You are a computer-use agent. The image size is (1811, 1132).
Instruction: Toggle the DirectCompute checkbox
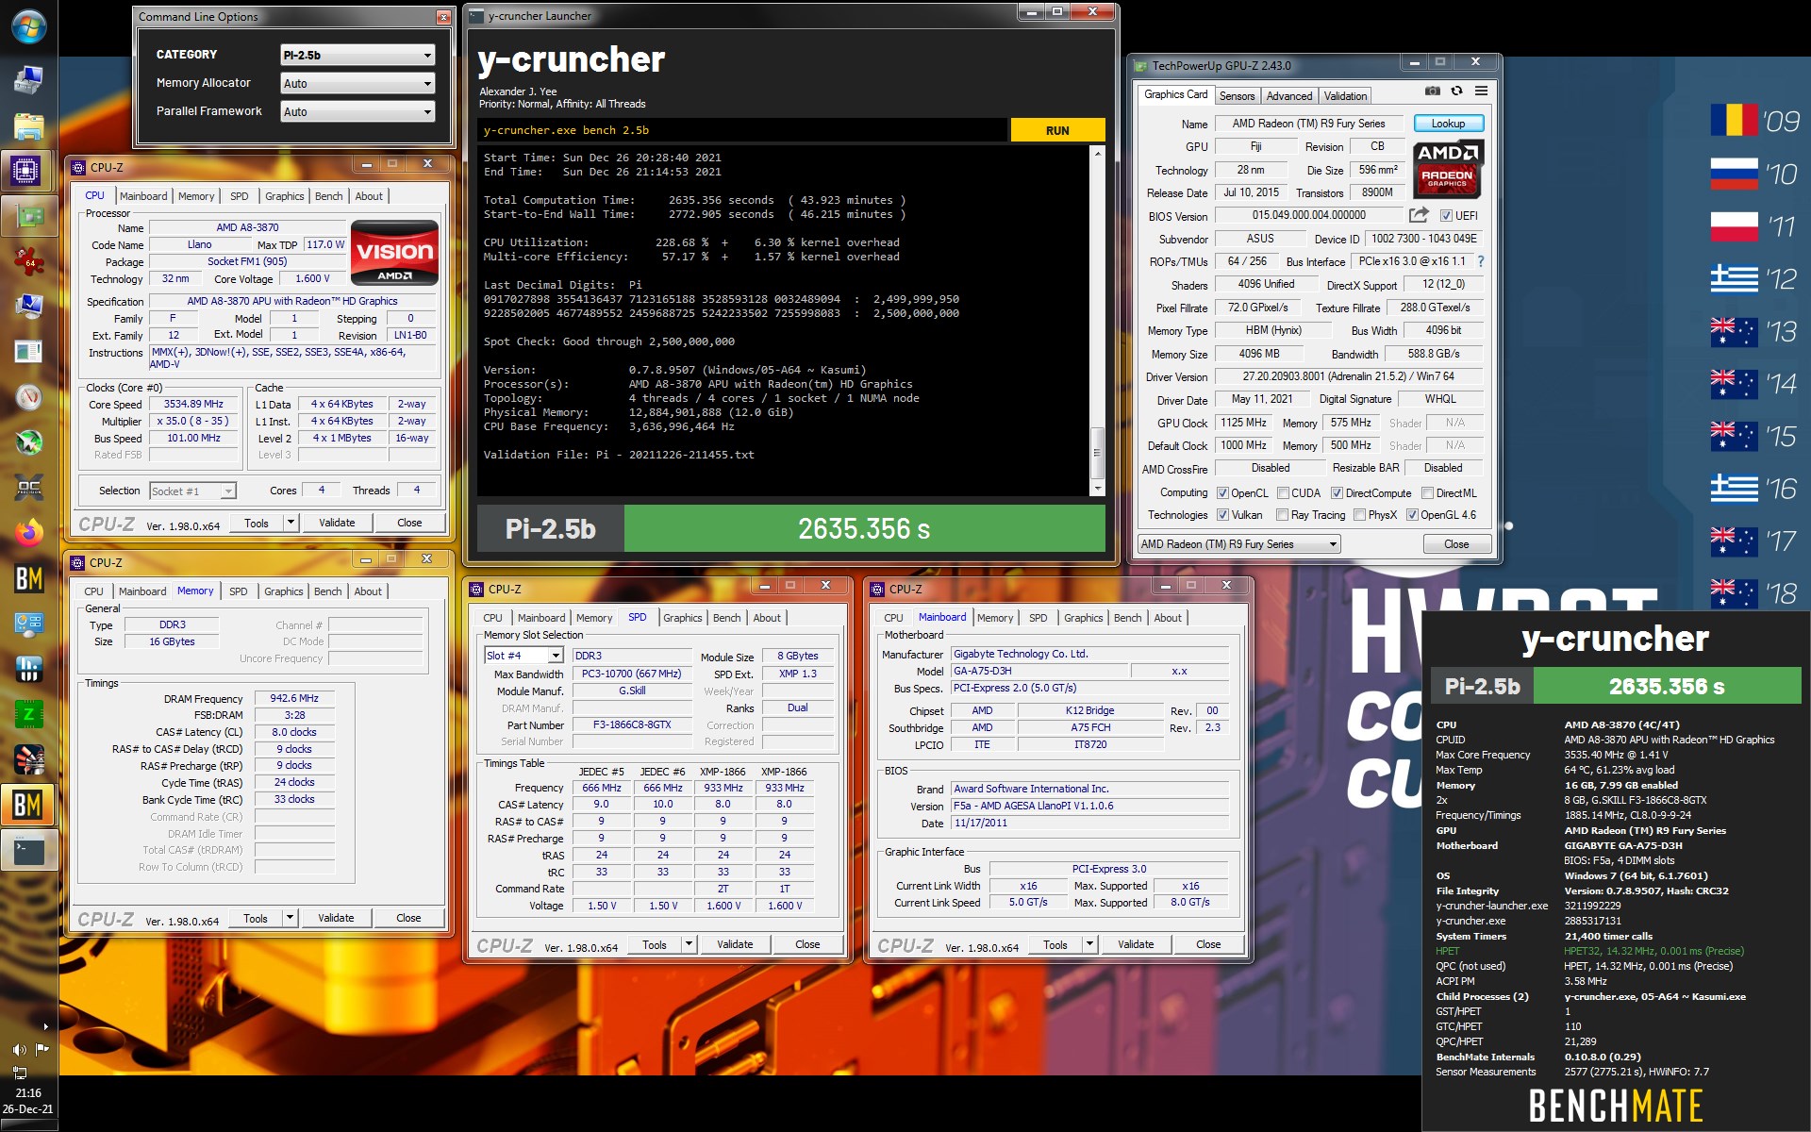[1337, 493]
